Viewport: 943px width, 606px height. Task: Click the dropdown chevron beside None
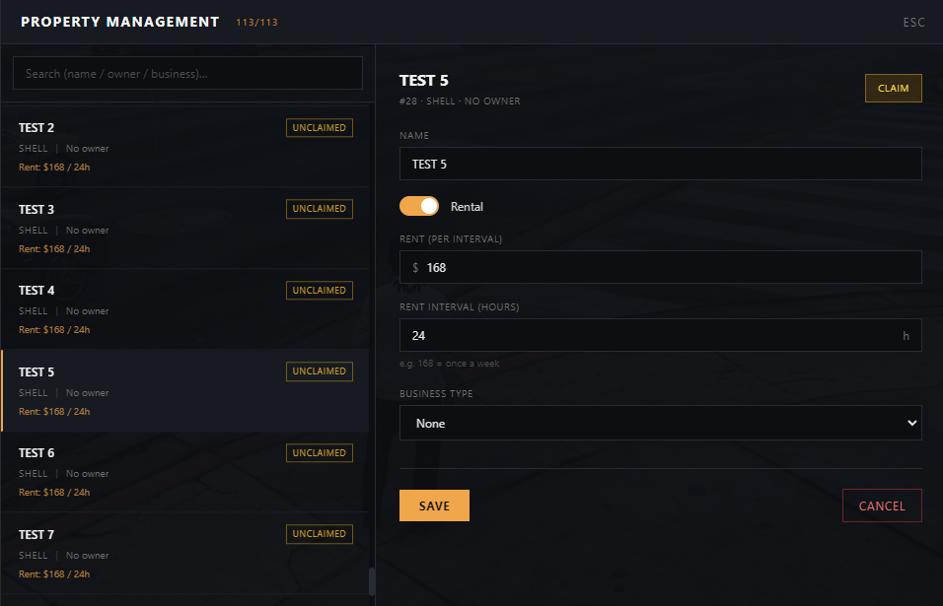pos(911,423)
